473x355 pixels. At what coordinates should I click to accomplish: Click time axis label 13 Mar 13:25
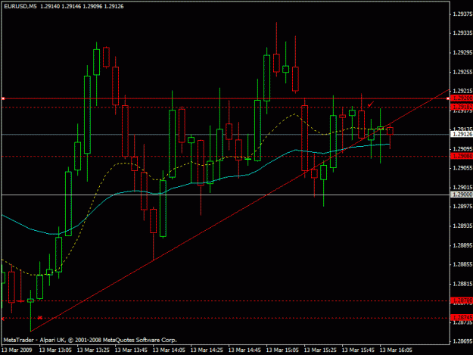tap(93, 350)
